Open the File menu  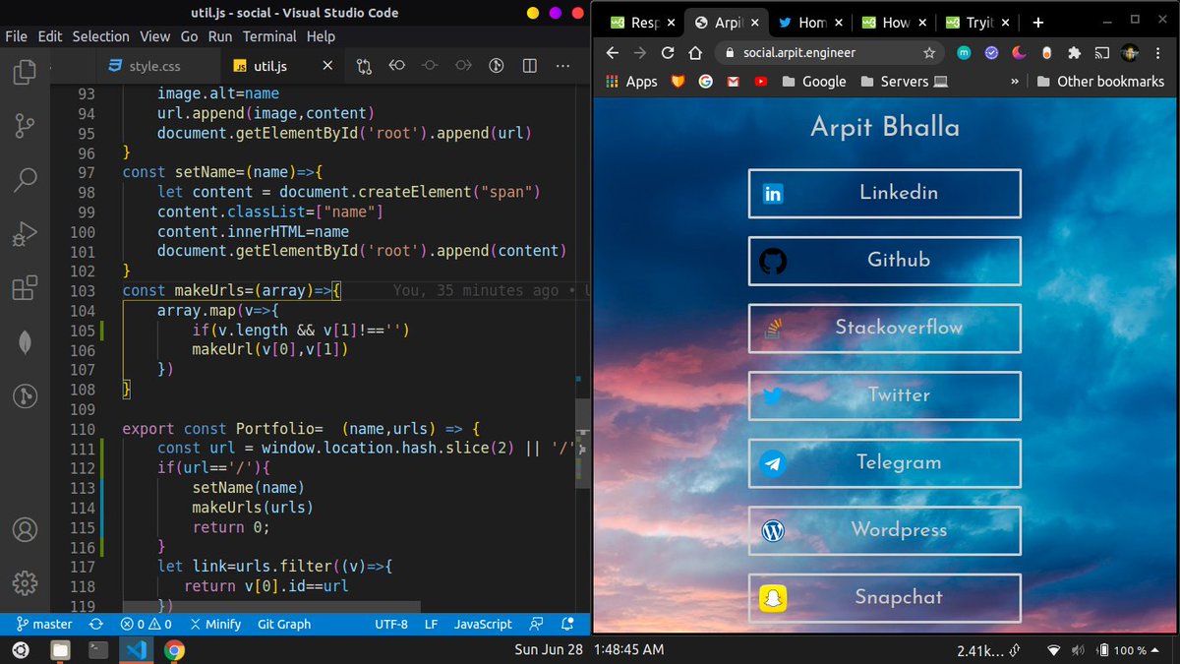click(18, 36)
